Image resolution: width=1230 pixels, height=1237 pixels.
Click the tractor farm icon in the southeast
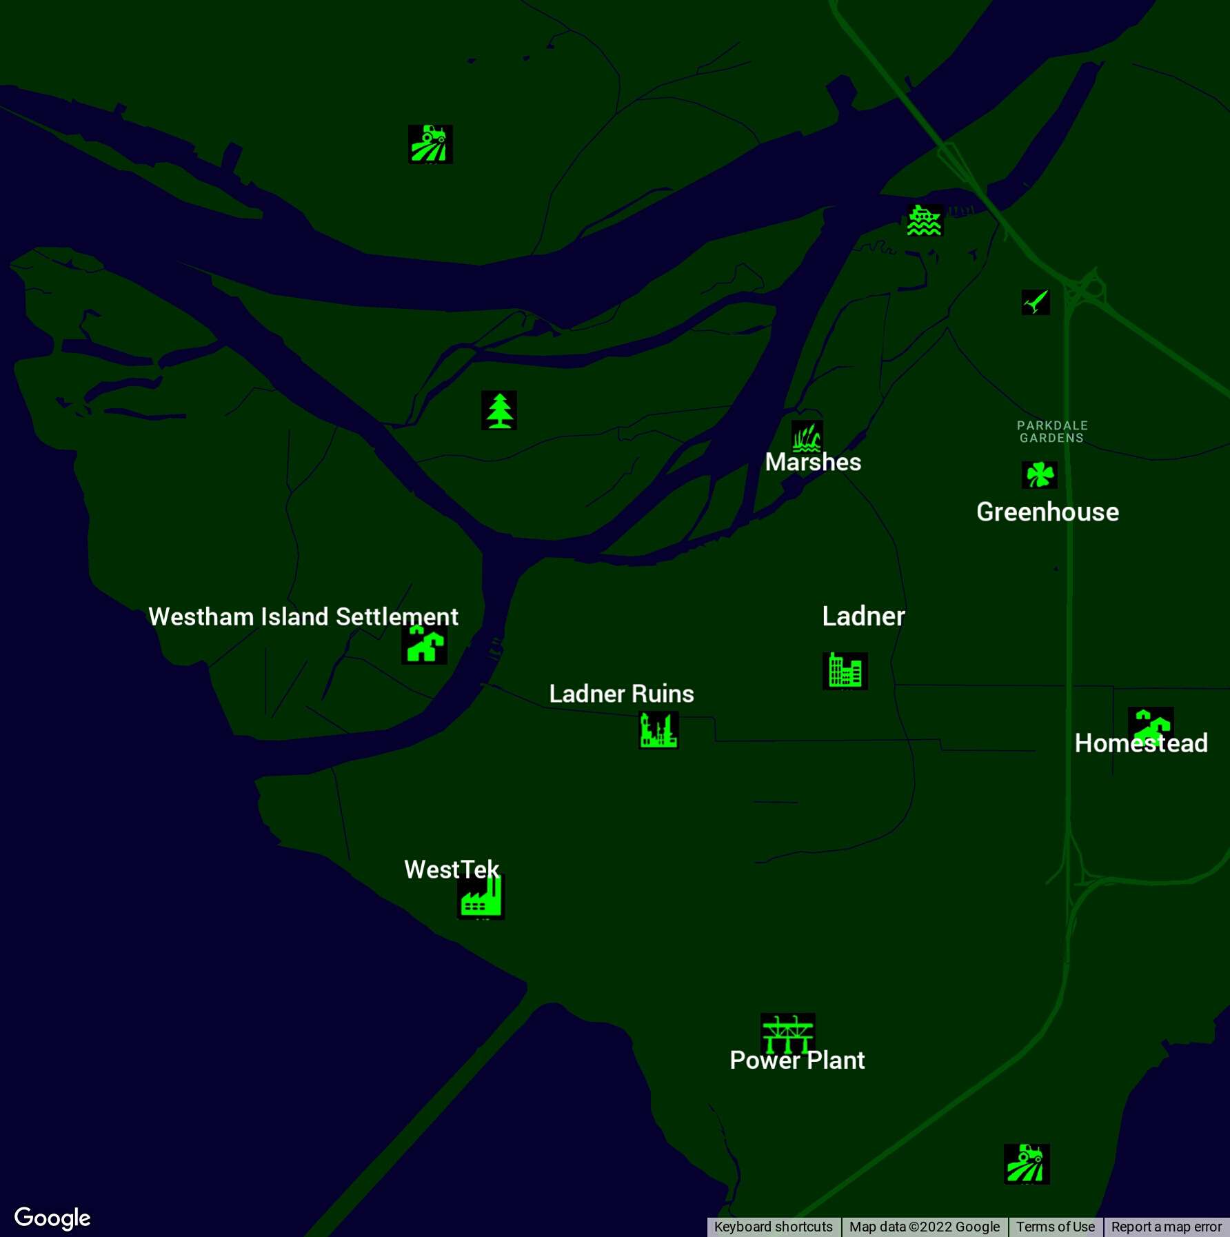click(1027, 1163)
